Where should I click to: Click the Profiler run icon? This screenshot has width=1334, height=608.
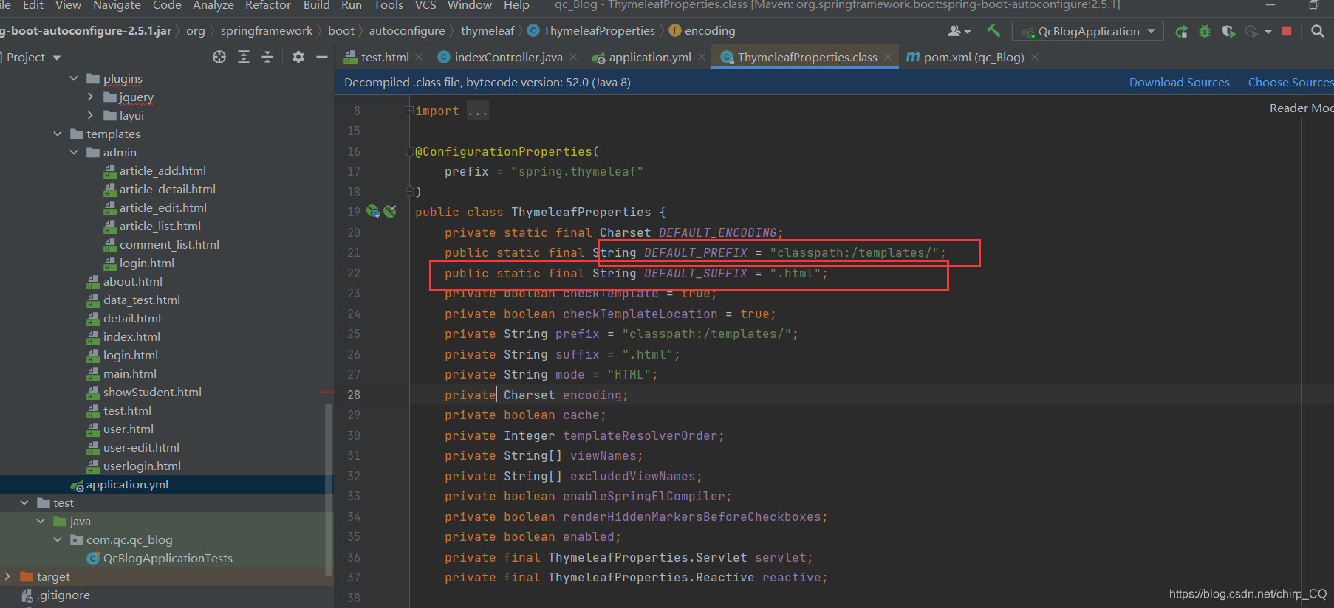point(1251,31)
